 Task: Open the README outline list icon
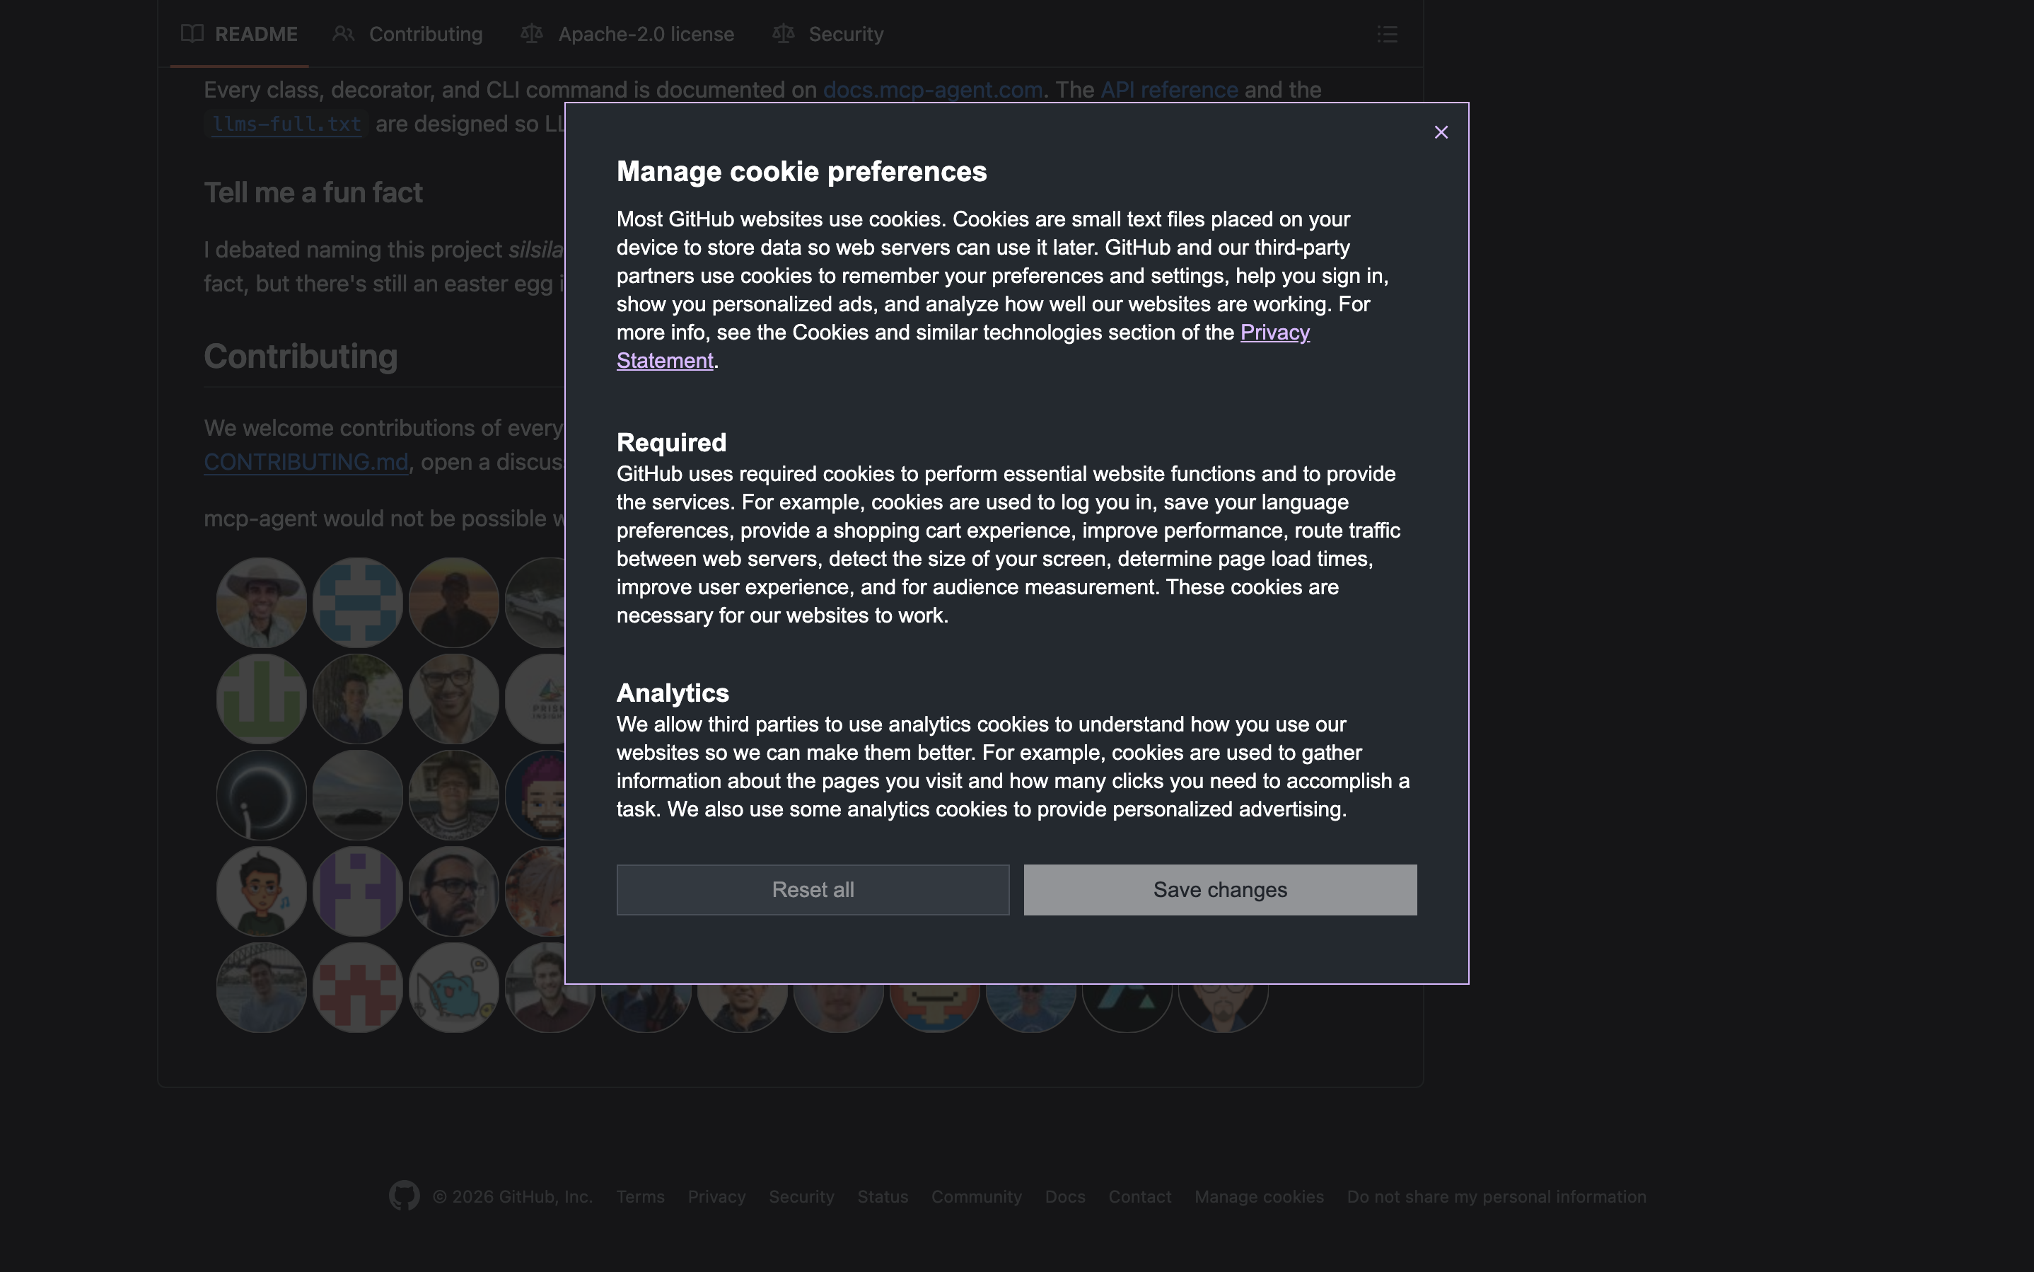1387,35
